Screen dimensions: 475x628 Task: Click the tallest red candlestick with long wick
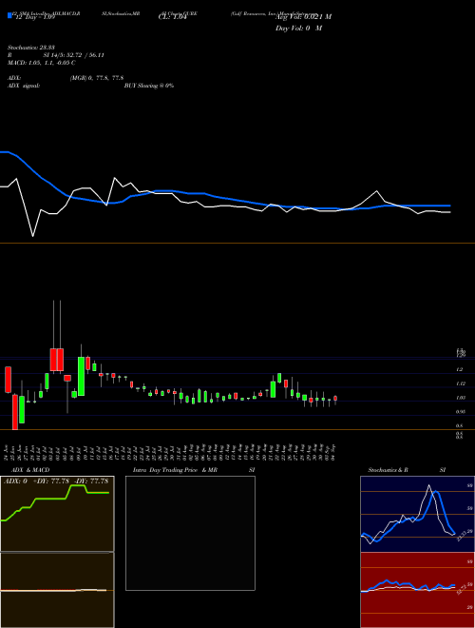pyautogui.click(x=53, y=360)
